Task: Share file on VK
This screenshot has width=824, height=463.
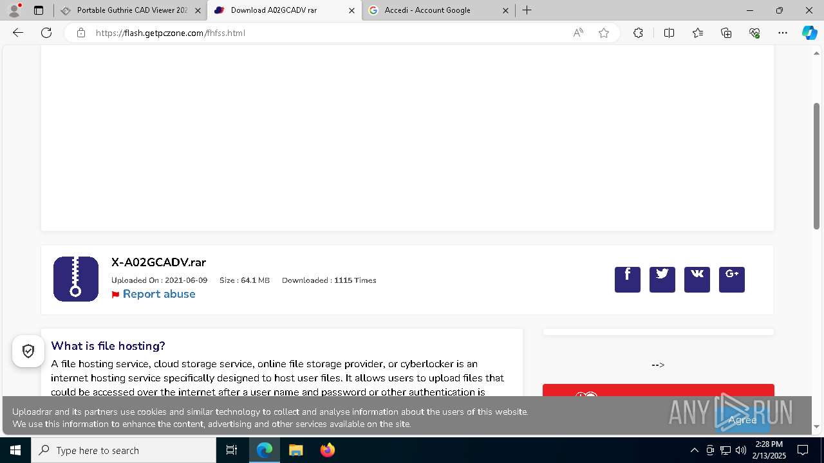Action: pos(697,280)
